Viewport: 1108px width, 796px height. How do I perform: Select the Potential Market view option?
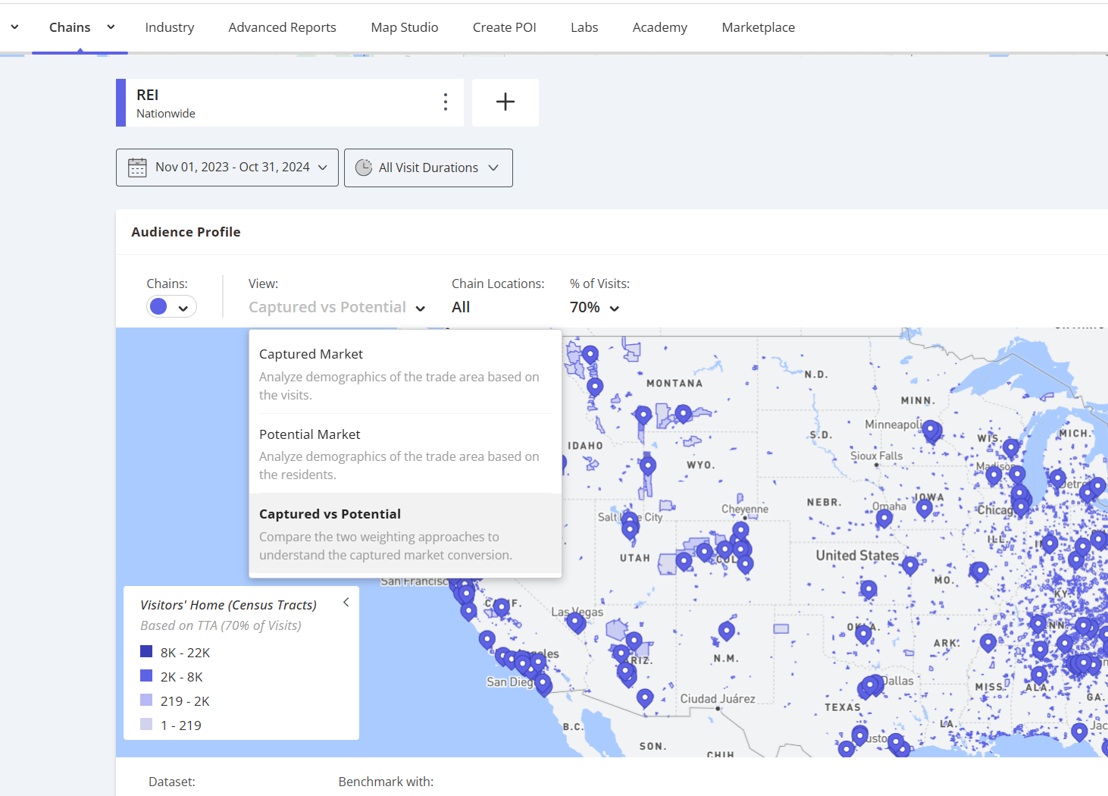click(405, 453)
